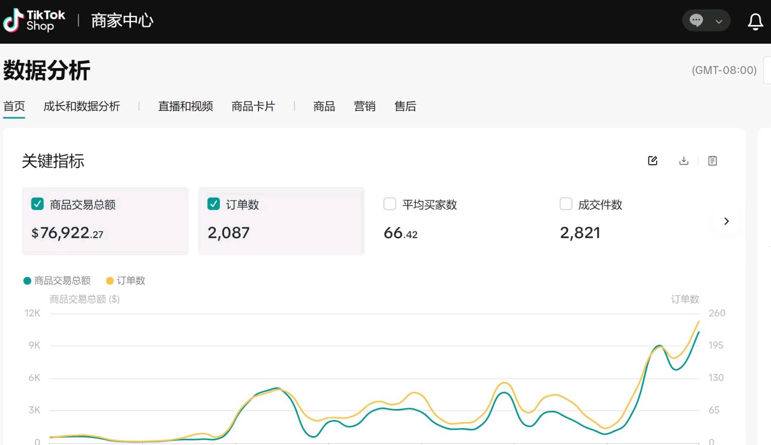The image size is (771, 445).
Task: Click the right arrow to show more metrics
Action: (x=727, y=221)
